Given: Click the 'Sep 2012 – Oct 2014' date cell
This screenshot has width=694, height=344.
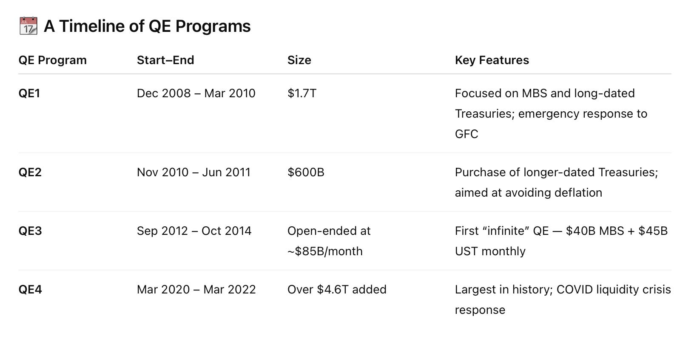Looking at the screenshot, I should coord(194,231).
